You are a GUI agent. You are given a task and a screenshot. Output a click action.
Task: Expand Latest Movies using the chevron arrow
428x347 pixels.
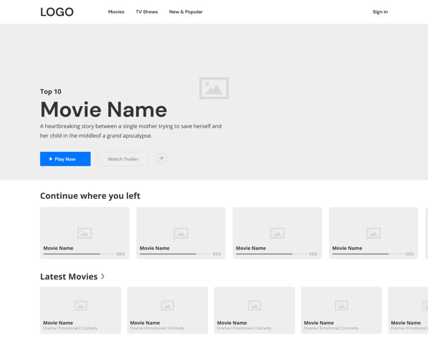coord(103,276)
